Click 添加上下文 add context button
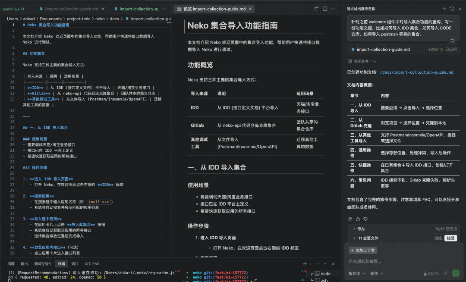Screen dimensions: 466x282 coord(362,250)
